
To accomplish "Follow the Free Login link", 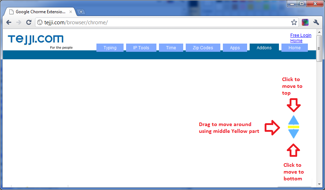I will pyautogui.click(x=301, y=35).
